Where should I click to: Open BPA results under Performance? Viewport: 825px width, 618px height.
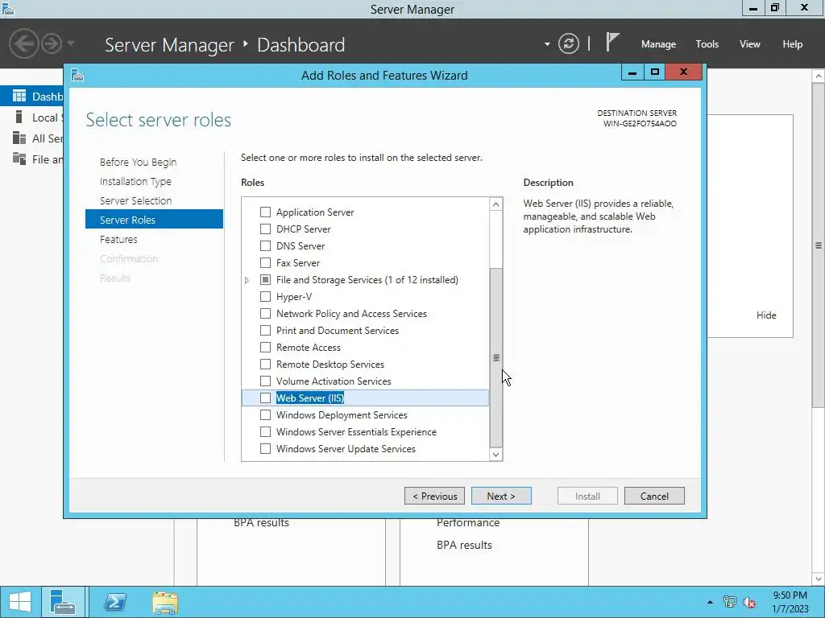tap(464, 545)
